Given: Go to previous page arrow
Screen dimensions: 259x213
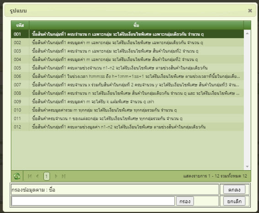Looking at the screenshot, I should (x=37, y=176).
